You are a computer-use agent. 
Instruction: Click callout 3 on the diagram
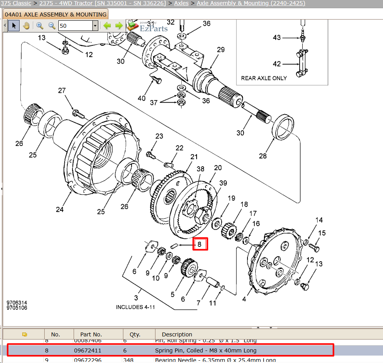coord(136,298)
